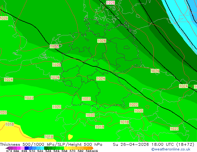Screen dimensions: 197x152
Task: Select the legend value 522
Action: coord(40,151)
